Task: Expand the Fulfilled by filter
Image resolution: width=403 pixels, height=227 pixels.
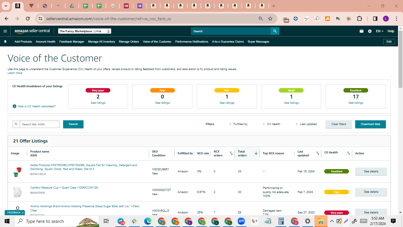Action: (x=238, y=124)
